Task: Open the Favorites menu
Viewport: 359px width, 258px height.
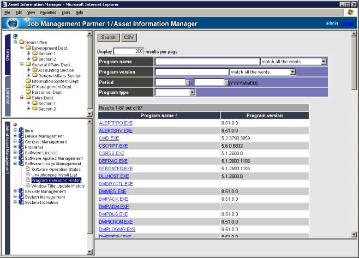Action: coord(47,12)
